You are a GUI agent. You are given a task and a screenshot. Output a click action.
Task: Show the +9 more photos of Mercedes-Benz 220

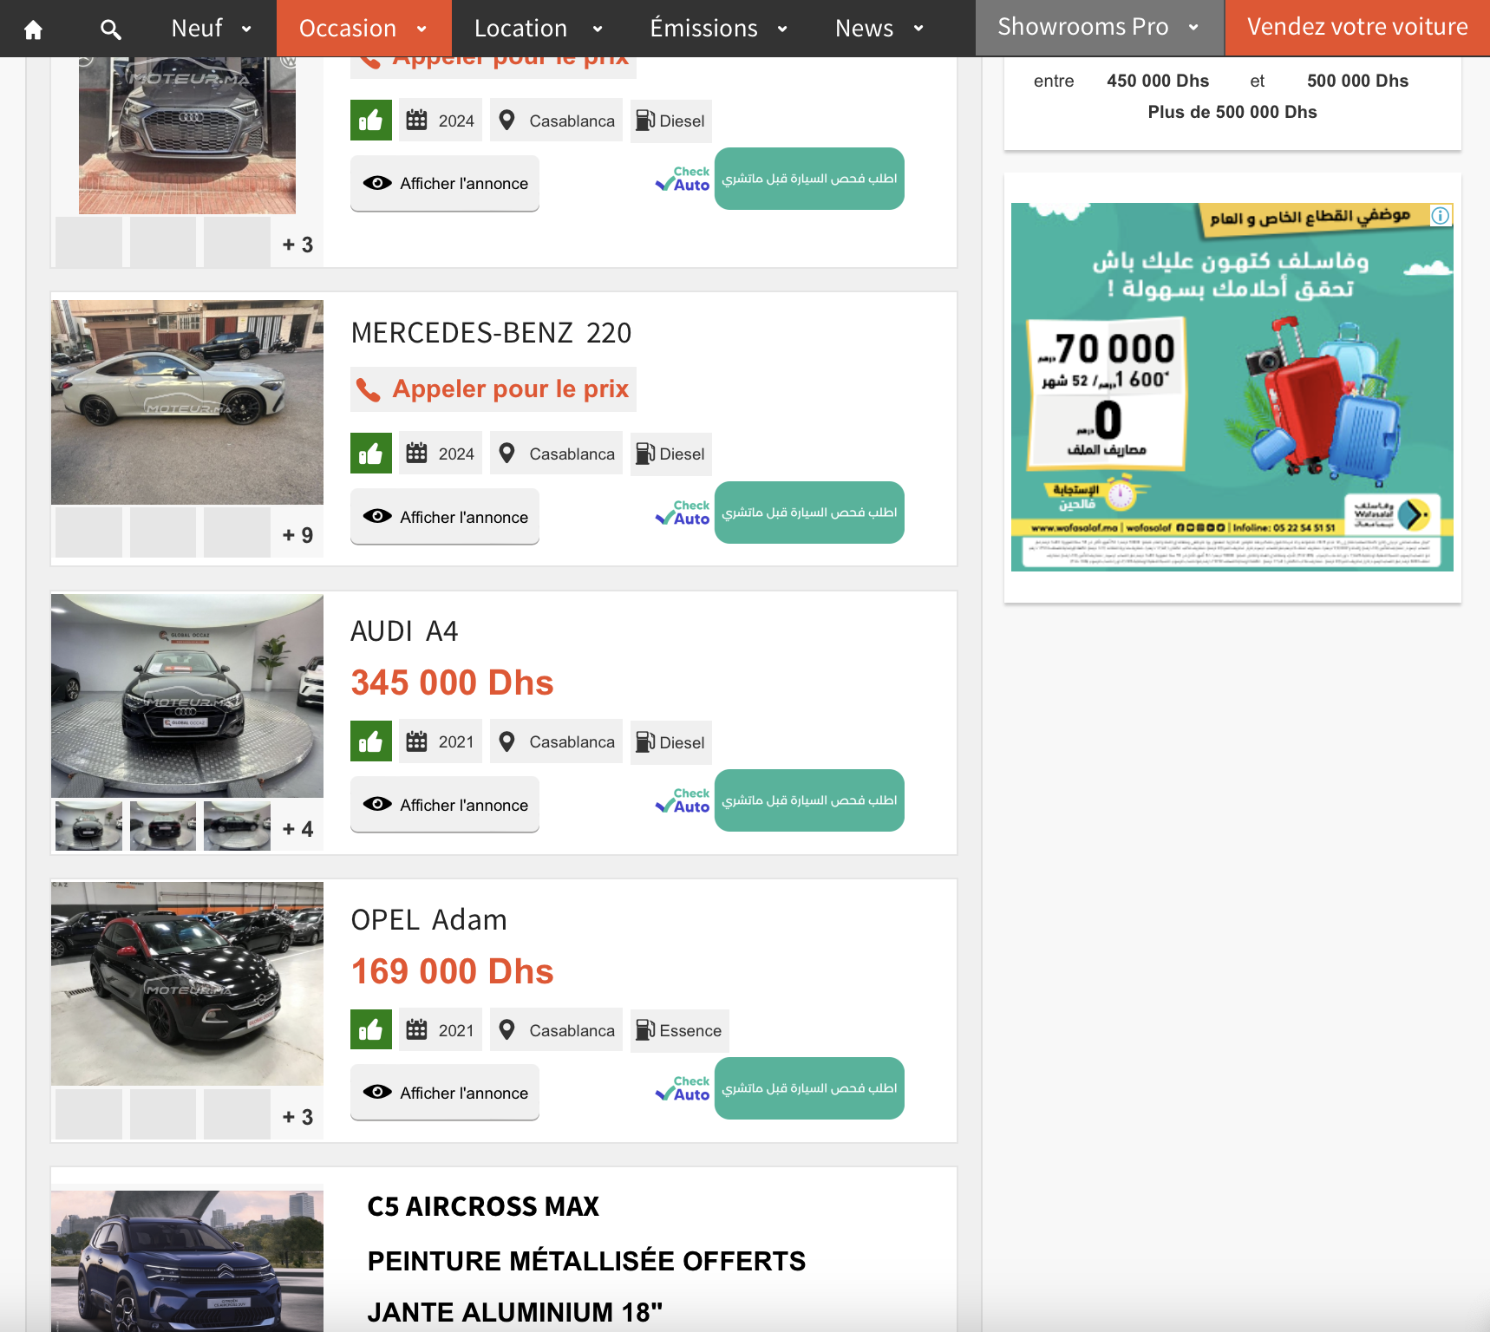click(297, 535)
